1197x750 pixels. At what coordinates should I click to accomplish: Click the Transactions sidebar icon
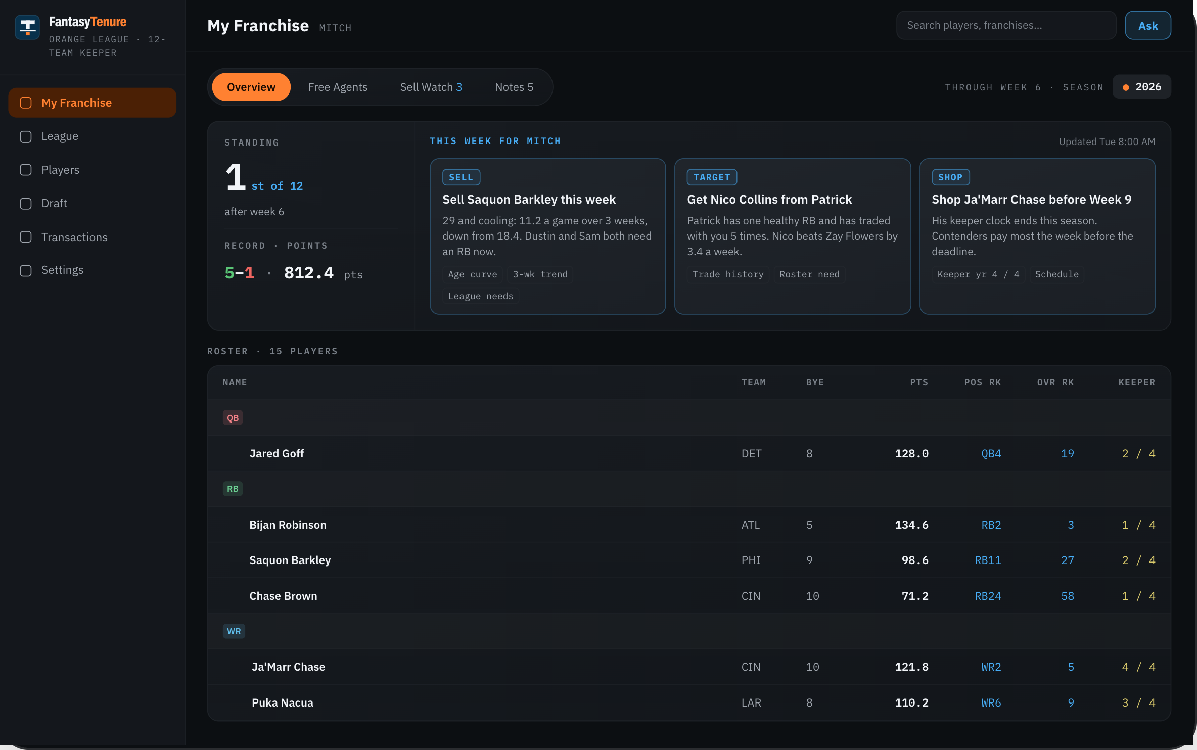pos(26,237)
